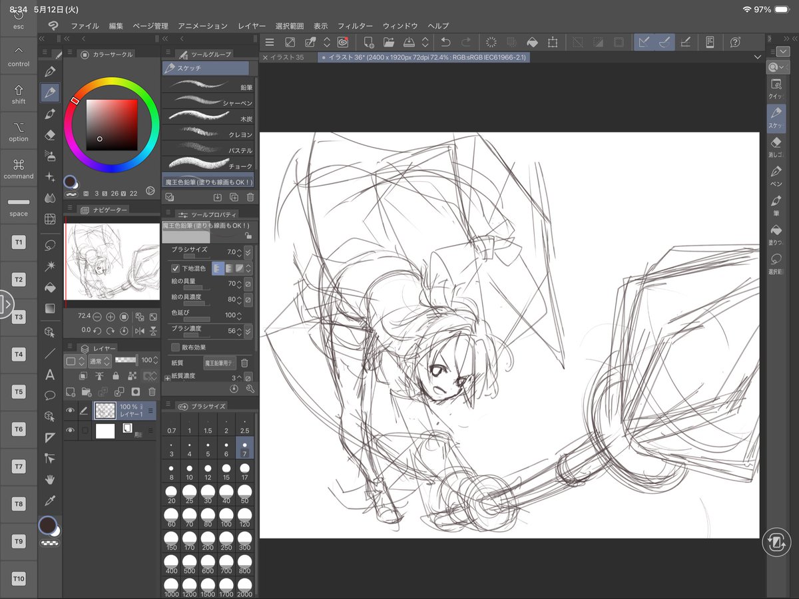Select the Eyedropper tool
The width and height of the screenshot is (799, 599).
[50, 500]
